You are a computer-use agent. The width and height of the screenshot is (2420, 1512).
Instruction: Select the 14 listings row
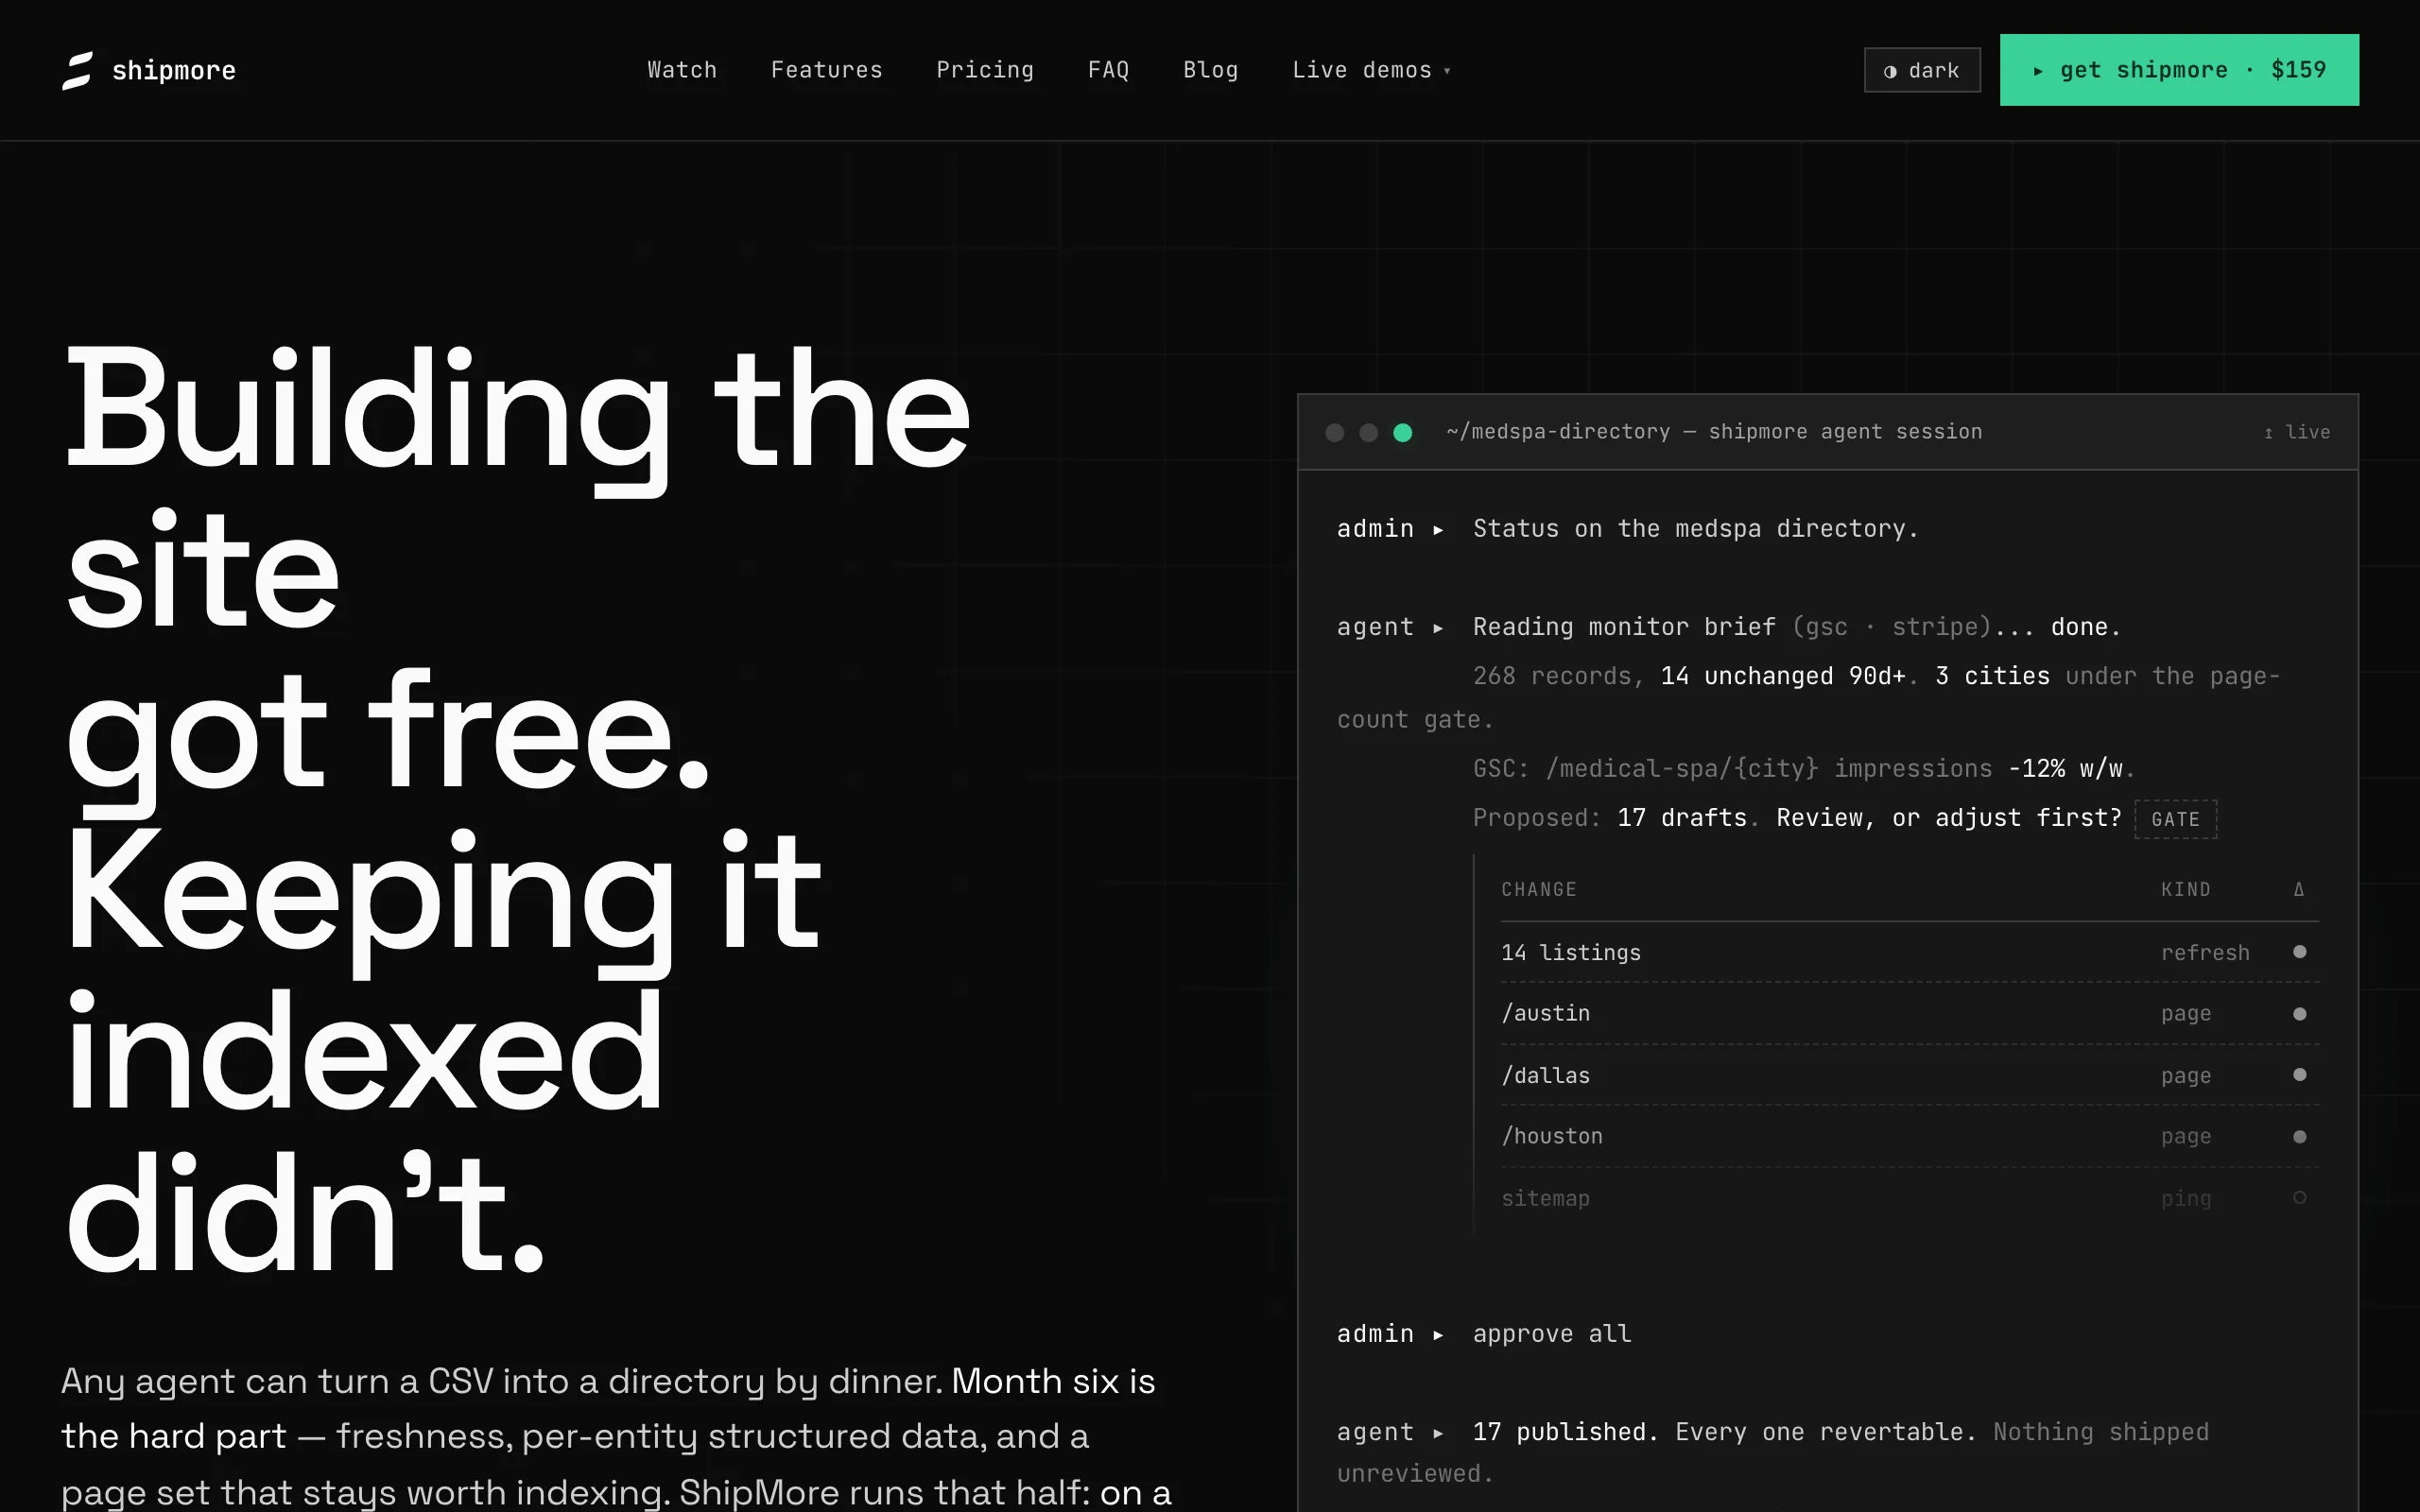1910,952
